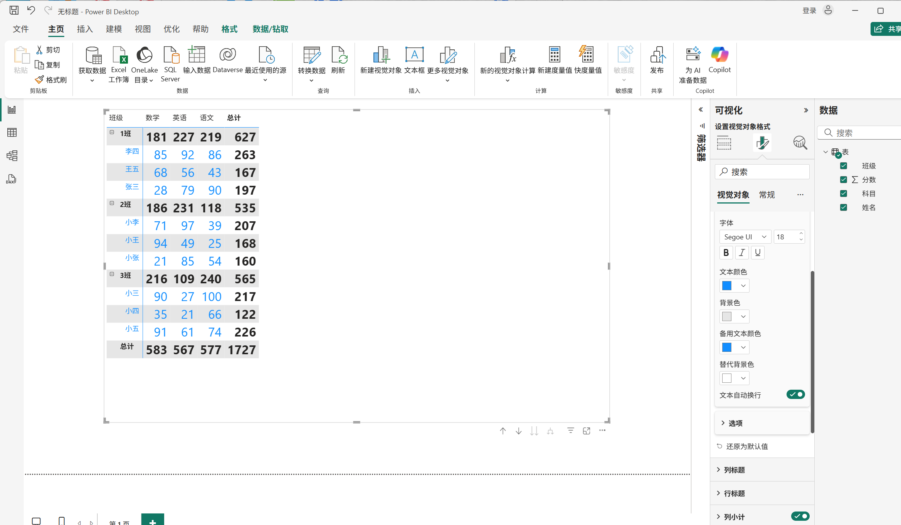
Task: Uncheck the 班级 field checkbox
Action: click(844, 166)
